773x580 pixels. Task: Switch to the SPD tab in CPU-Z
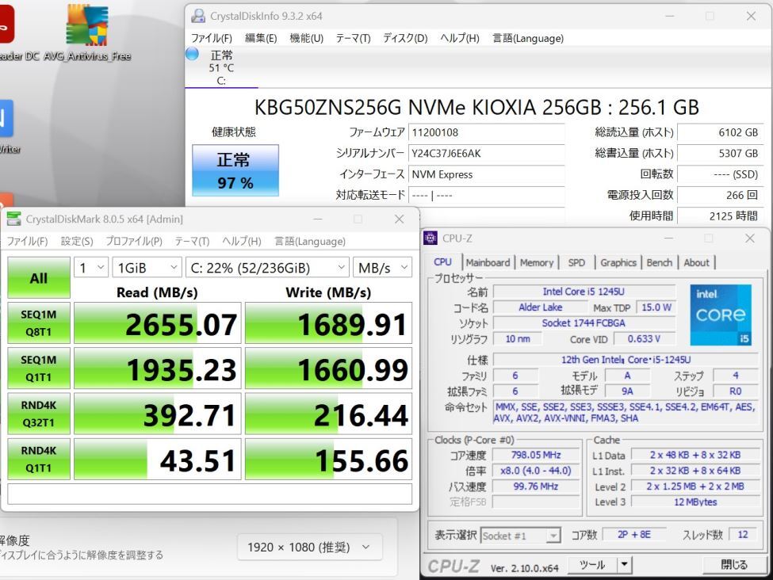tap(576, 262)
